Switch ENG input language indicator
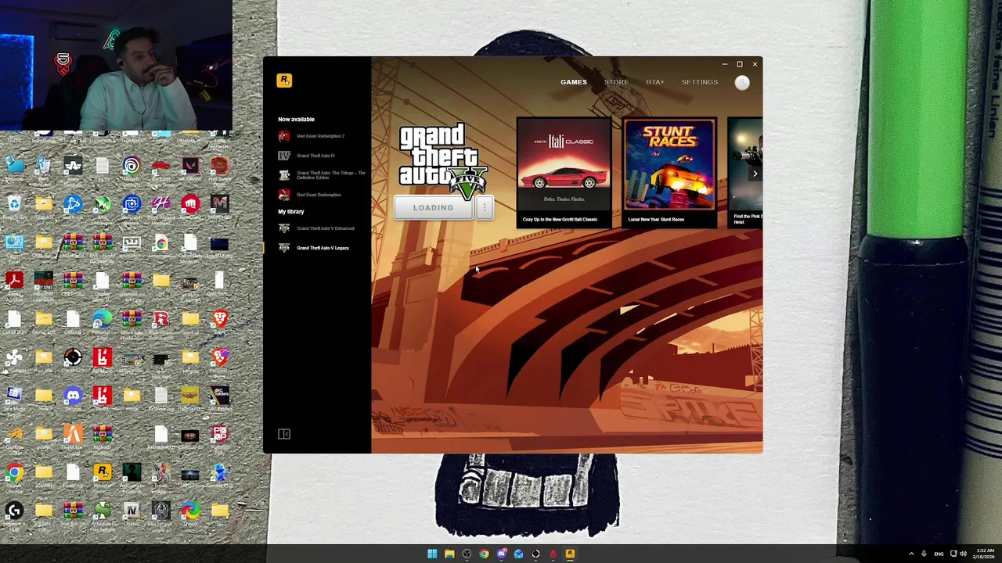Viewport: 1002px width, 563px height. click(939, 554)
